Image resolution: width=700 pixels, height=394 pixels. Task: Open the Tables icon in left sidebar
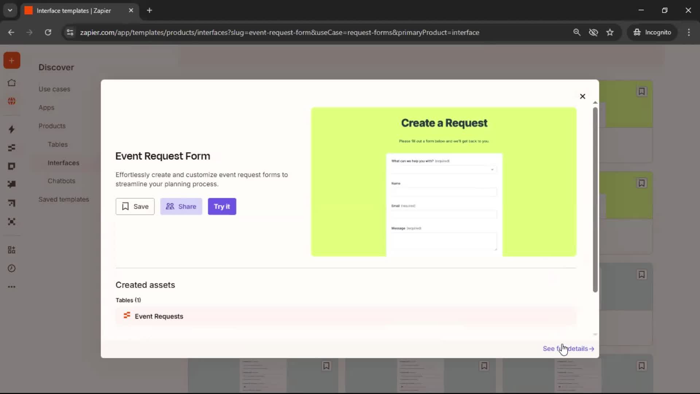(x=12, y=148)
